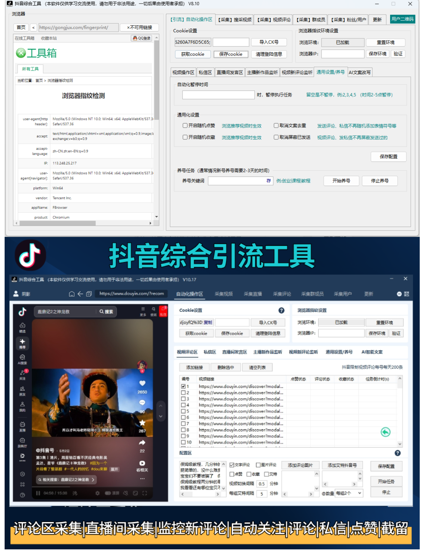Check row 5 in the video link list
Screen dimensions: 424x553
(x=183, y=411)
